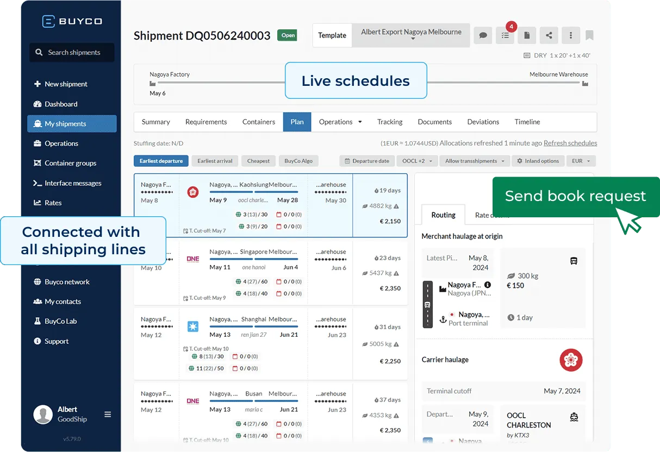Click the info icon next to Nagoya Factory
Viewport: 660px width, 452px height.
tap(488, 285)
